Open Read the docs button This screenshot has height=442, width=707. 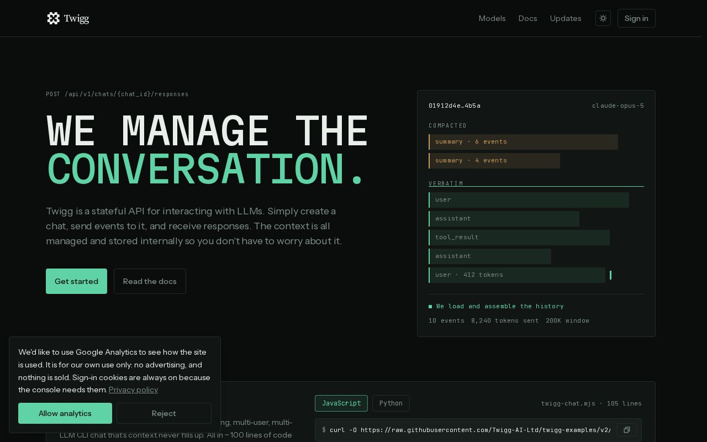(x=150, y=281)
